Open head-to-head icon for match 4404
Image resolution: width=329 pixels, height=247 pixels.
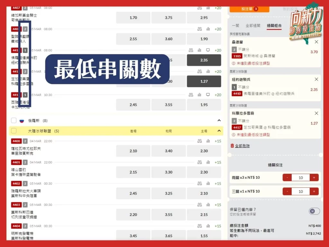[x=200, y=226]
